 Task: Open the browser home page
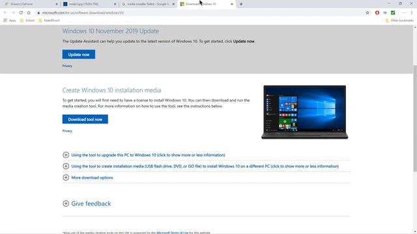coord(29,12)
